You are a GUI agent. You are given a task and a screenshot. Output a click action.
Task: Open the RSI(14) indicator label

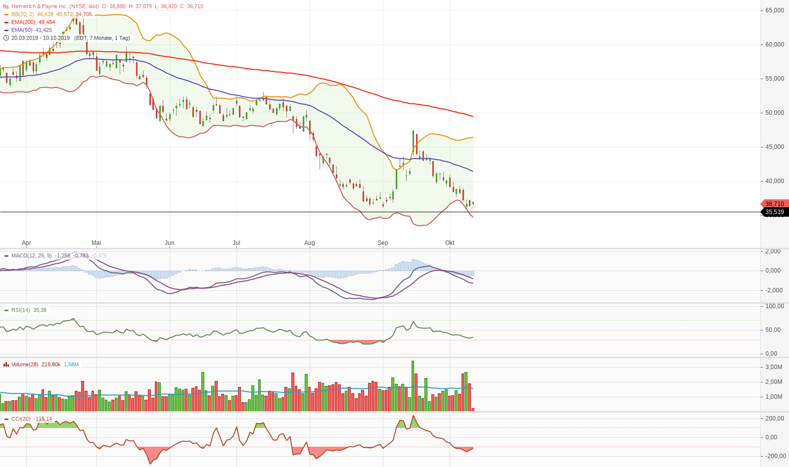click(x=21, y=310)
